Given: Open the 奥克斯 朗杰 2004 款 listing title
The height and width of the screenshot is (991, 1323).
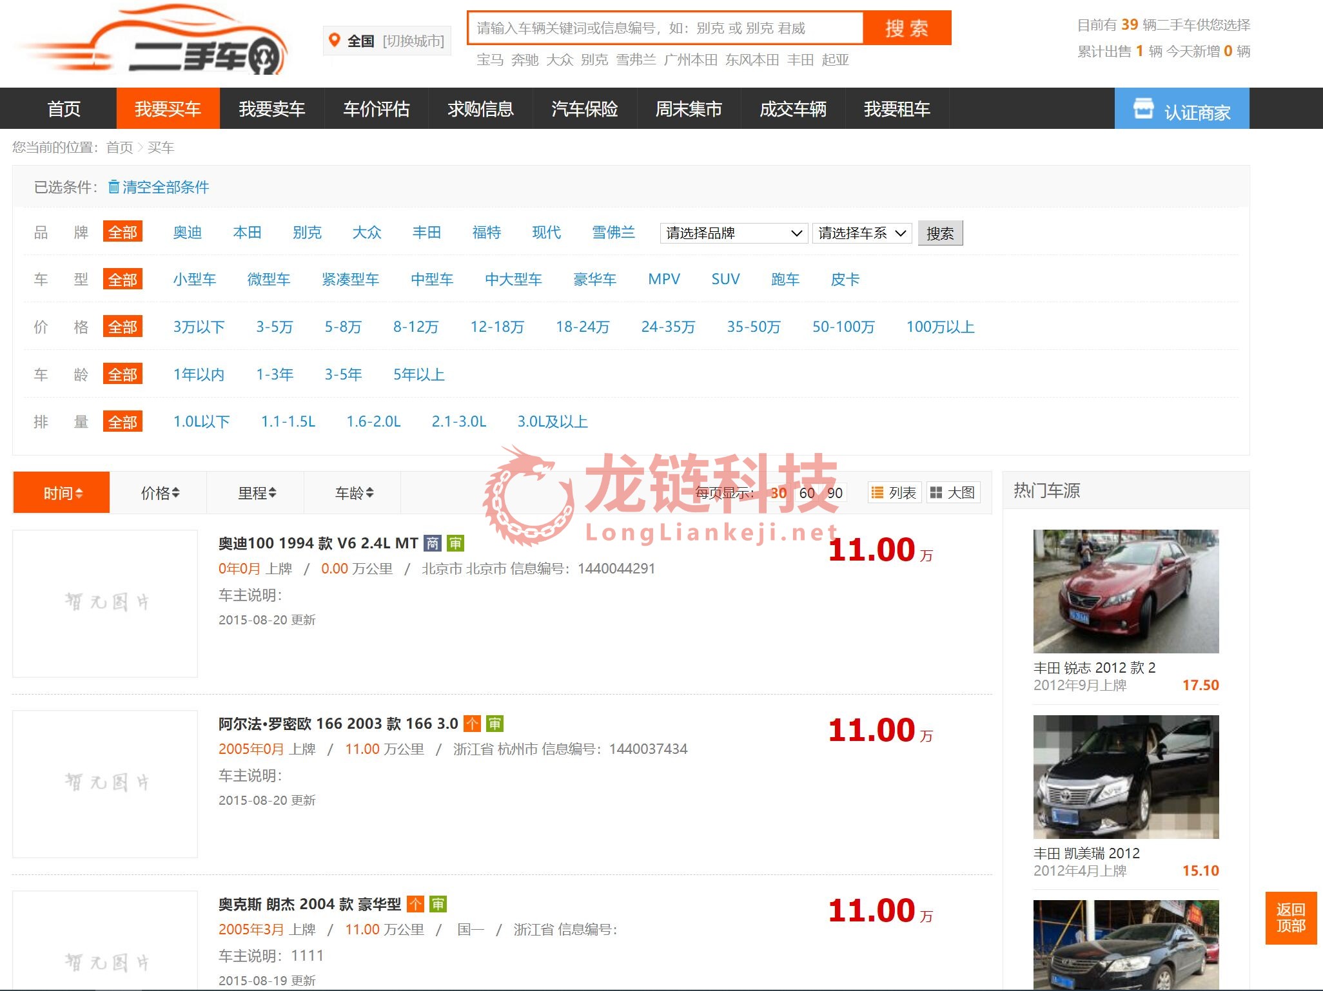Looking at the screenshot, I should (309, 904).
